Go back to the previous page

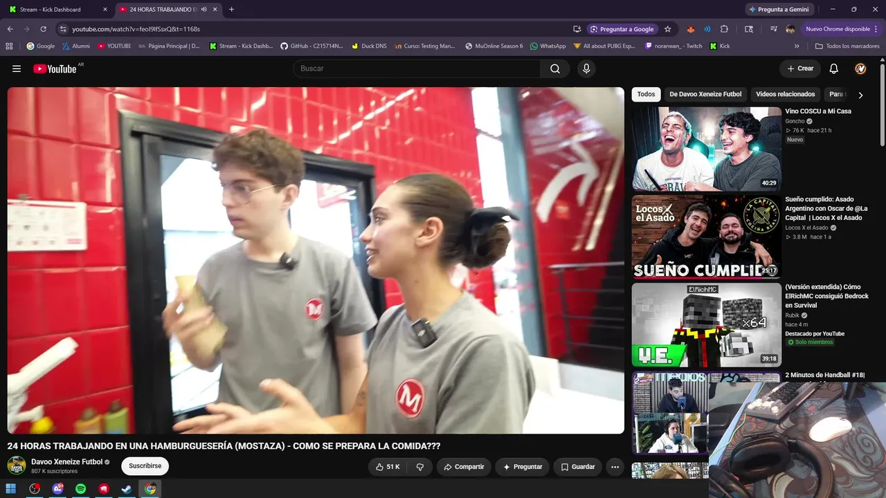(10, 29)
